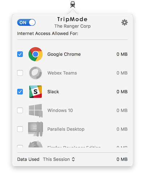Click the 0 MB value for Windows 10
Viewport: 145px width, 180px height.
coord(122,110)
